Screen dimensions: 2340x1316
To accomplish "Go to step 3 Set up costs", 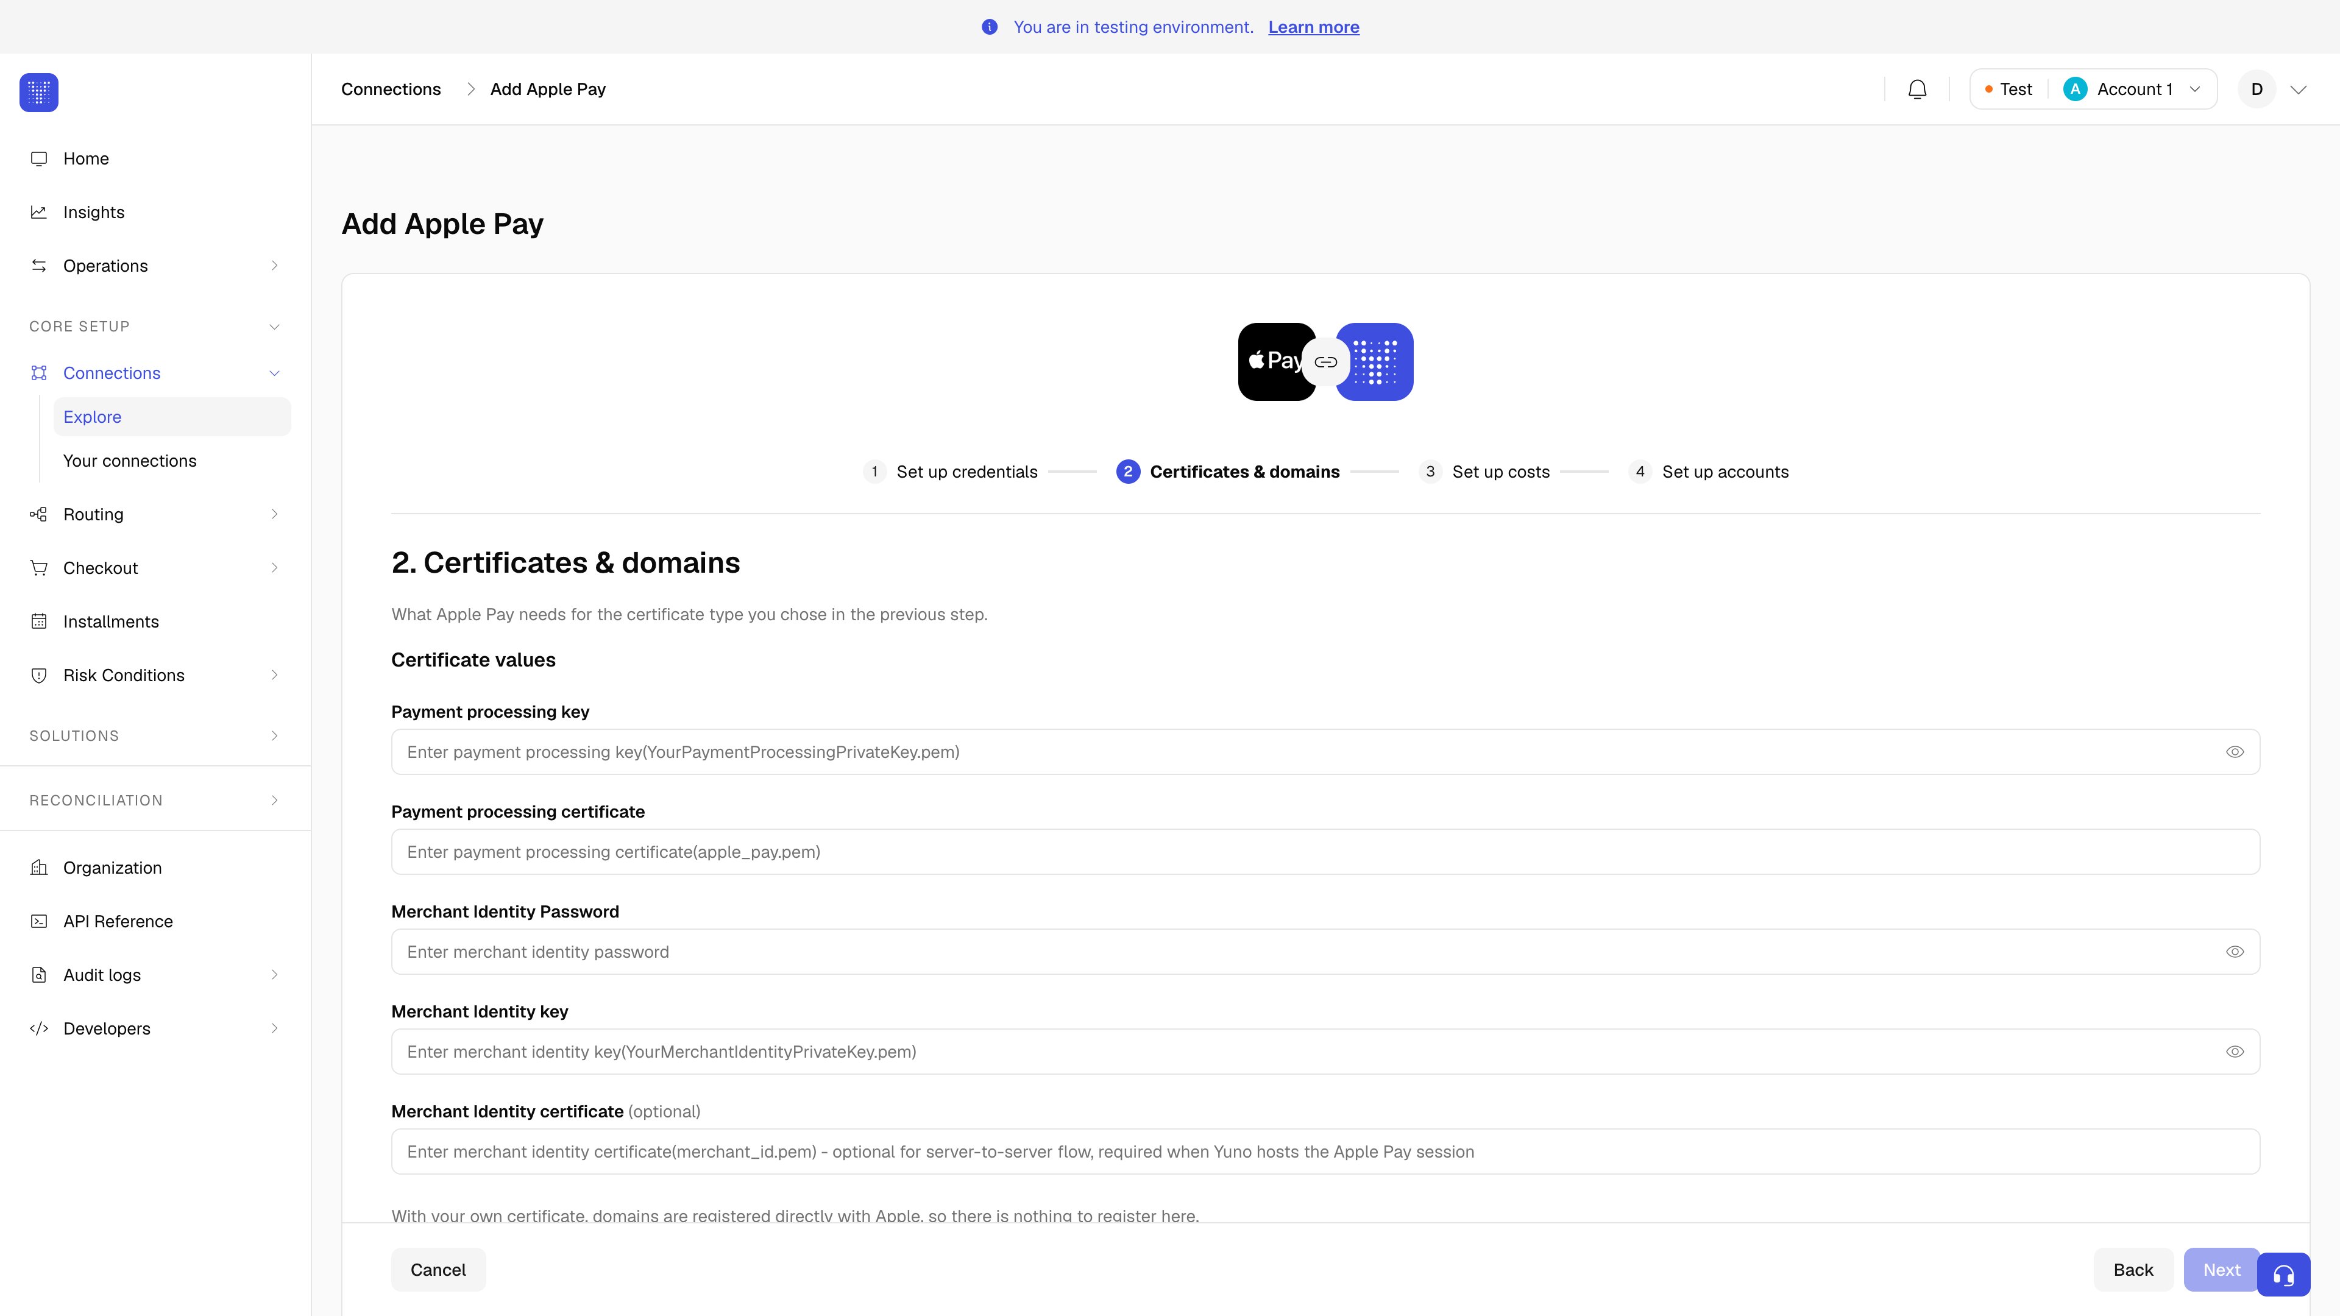I will click(1484, 472).
